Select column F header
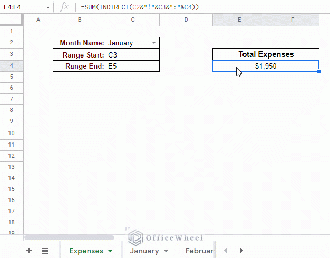 293,20
